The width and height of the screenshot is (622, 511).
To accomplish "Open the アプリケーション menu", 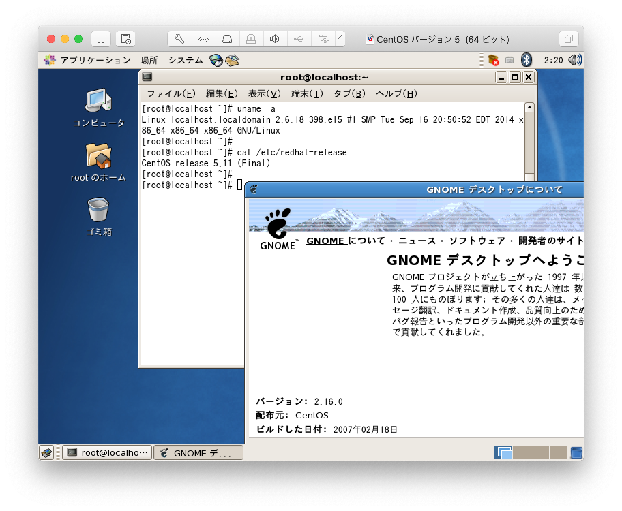I will [x=95, y=60].
